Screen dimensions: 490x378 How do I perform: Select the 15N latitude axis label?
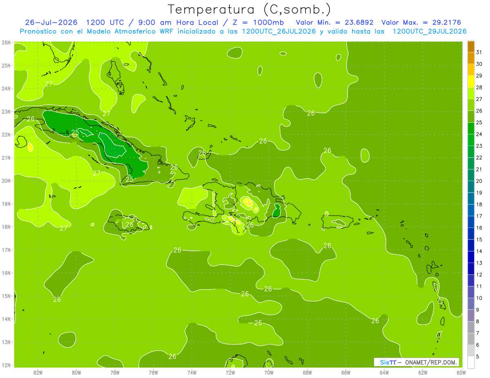(6, 296)
